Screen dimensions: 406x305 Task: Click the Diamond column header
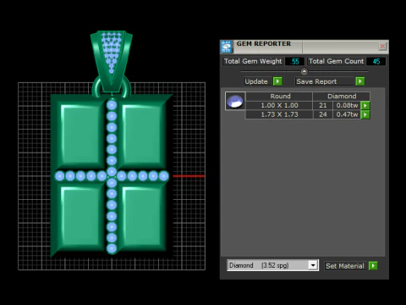pyautogui.click(x=342, y=97)
